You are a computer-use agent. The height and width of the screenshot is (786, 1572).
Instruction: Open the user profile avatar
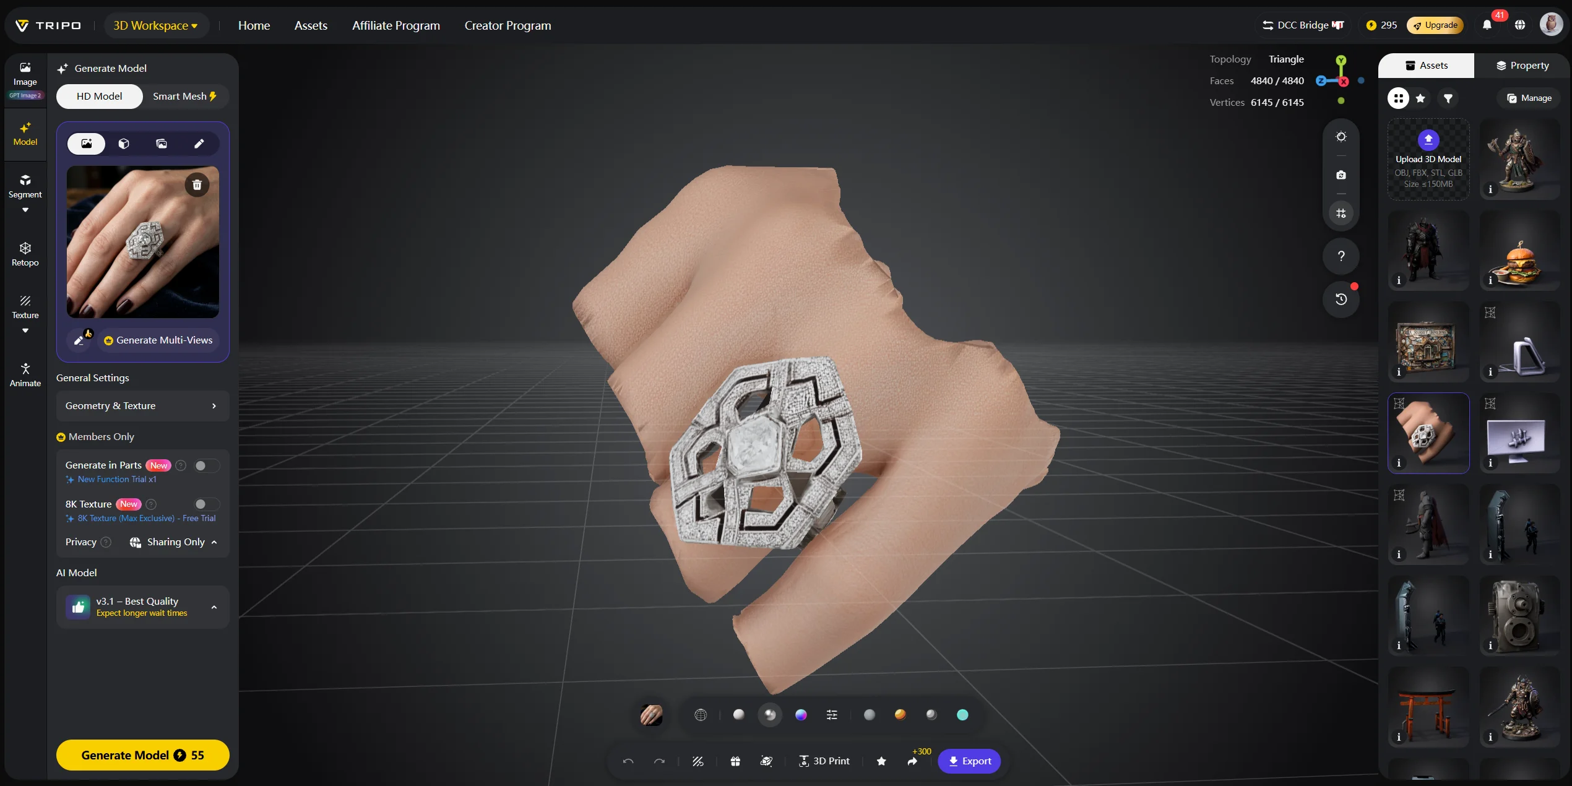(x=1550, y=25)
